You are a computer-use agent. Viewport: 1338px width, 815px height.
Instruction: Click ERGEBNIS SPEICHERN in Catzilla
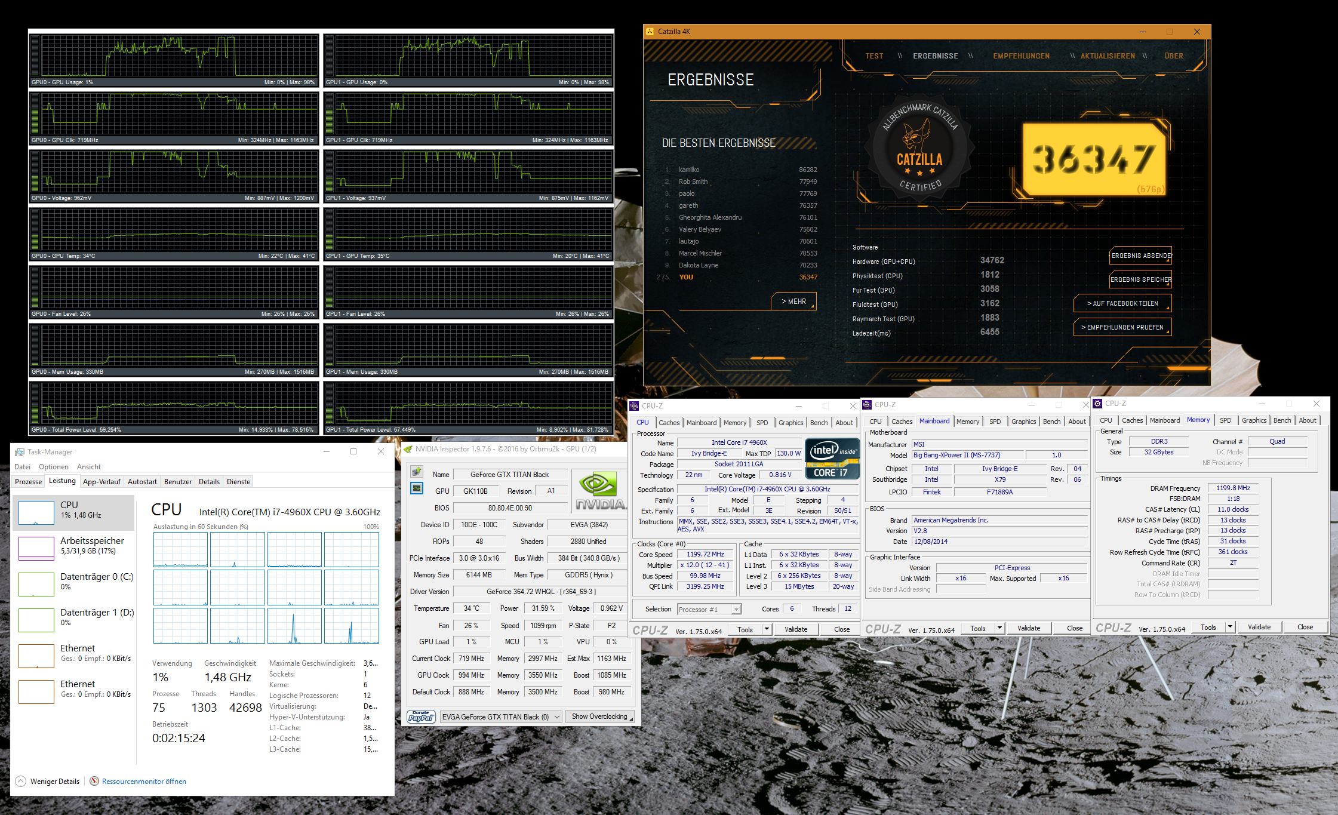pyautogui.click(x=1141, y=279)
